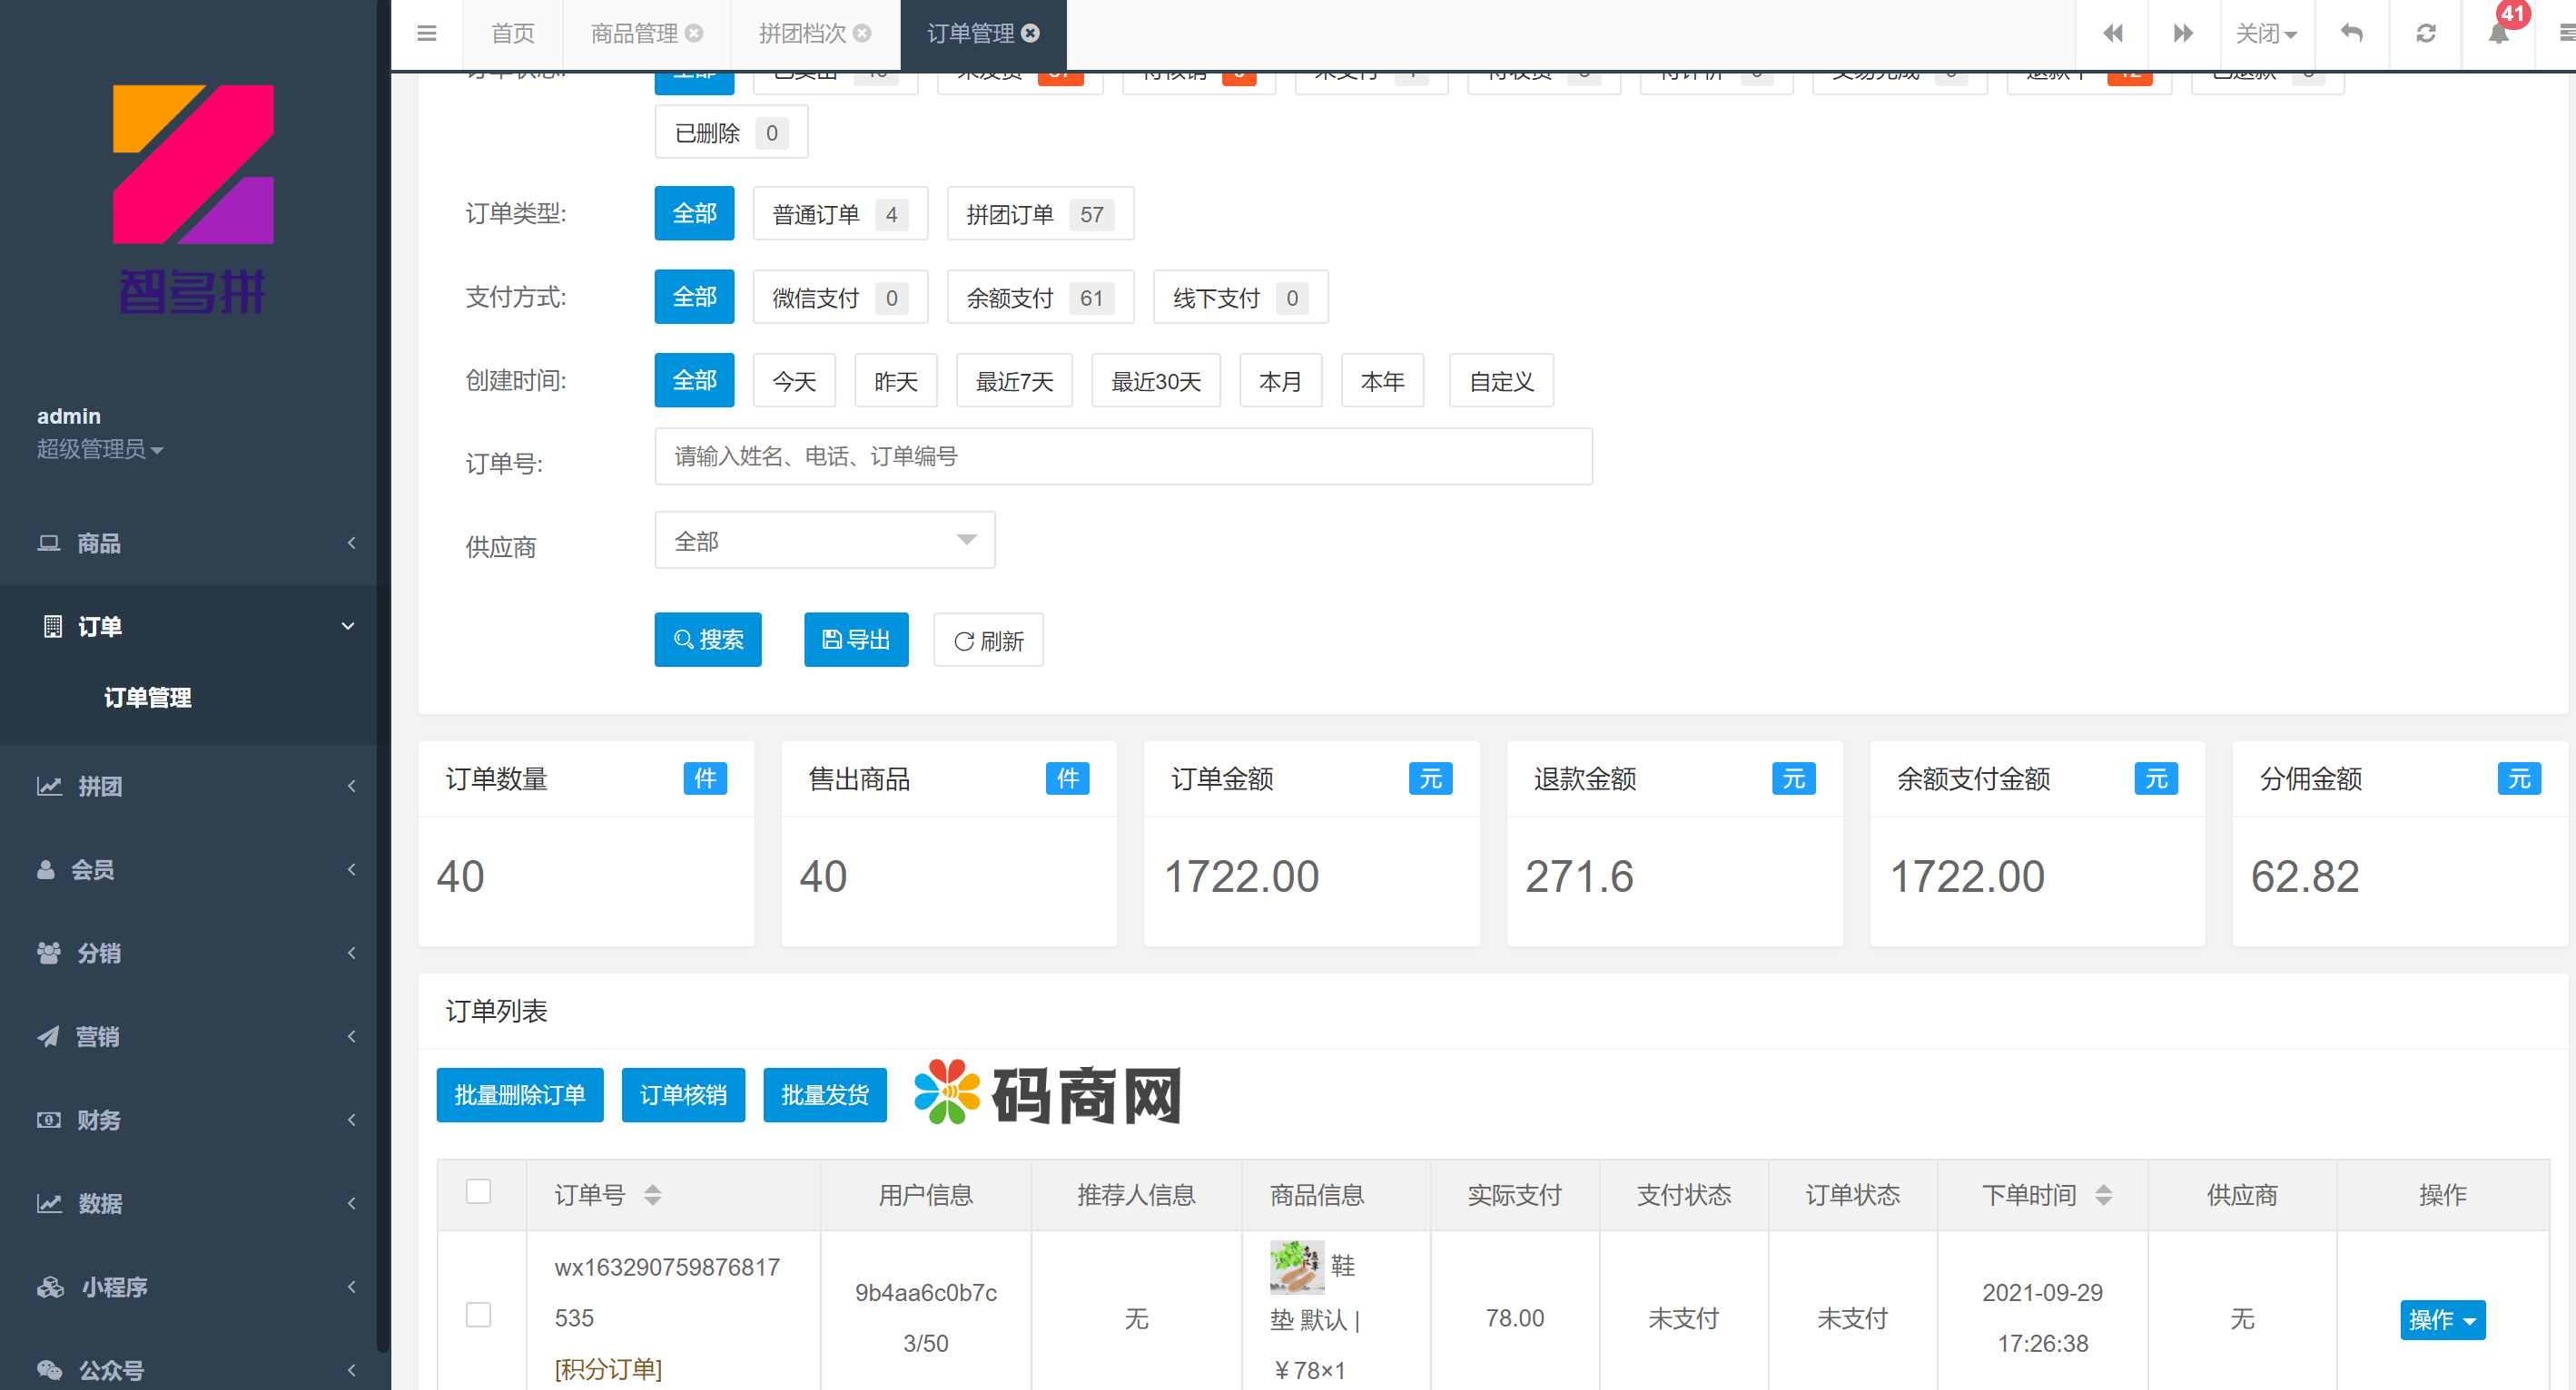The width and height of the screenshot is (2576, 1390).
Task: Open the 供应商 dropdown
Action: coord(824,541)
